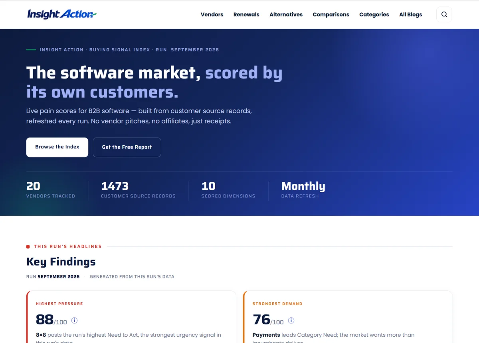Click RUN SEPTEMBER 2026 text under Key Findings

tap(53, 276)
